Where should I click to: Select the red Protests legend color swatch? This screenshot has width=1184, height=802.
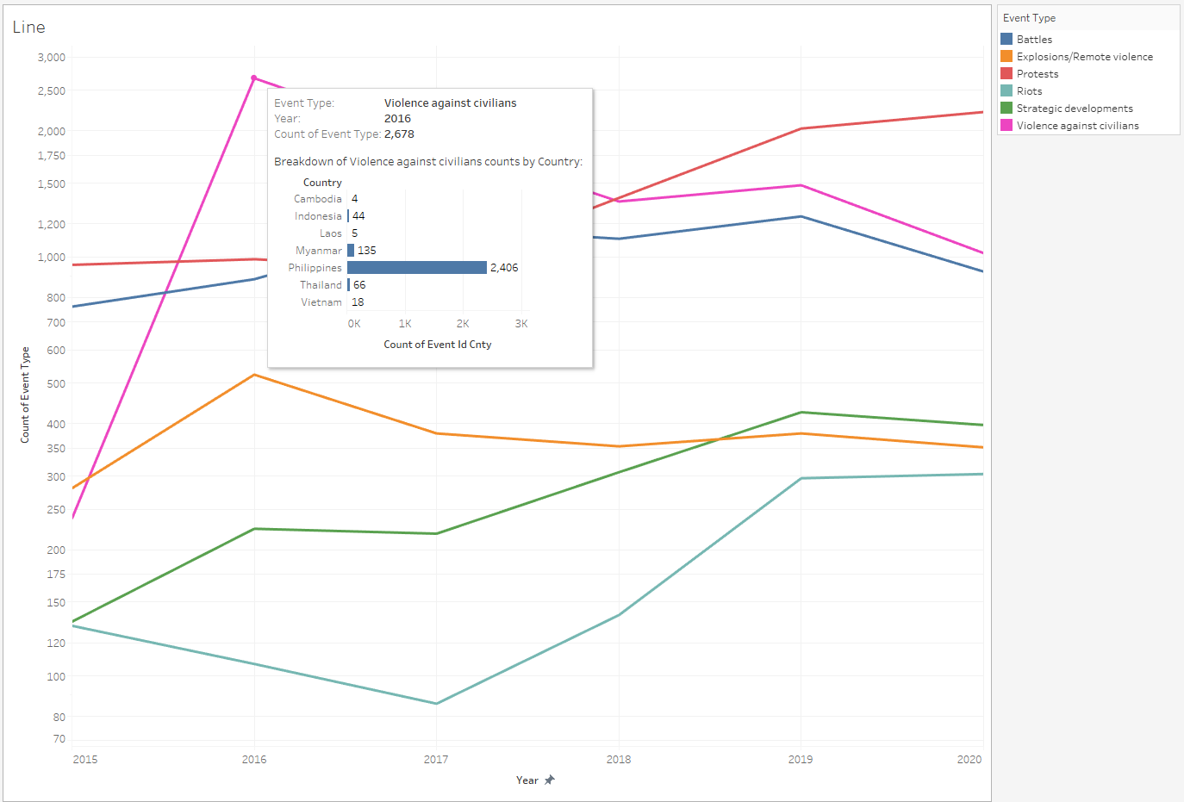(1006, 74)
